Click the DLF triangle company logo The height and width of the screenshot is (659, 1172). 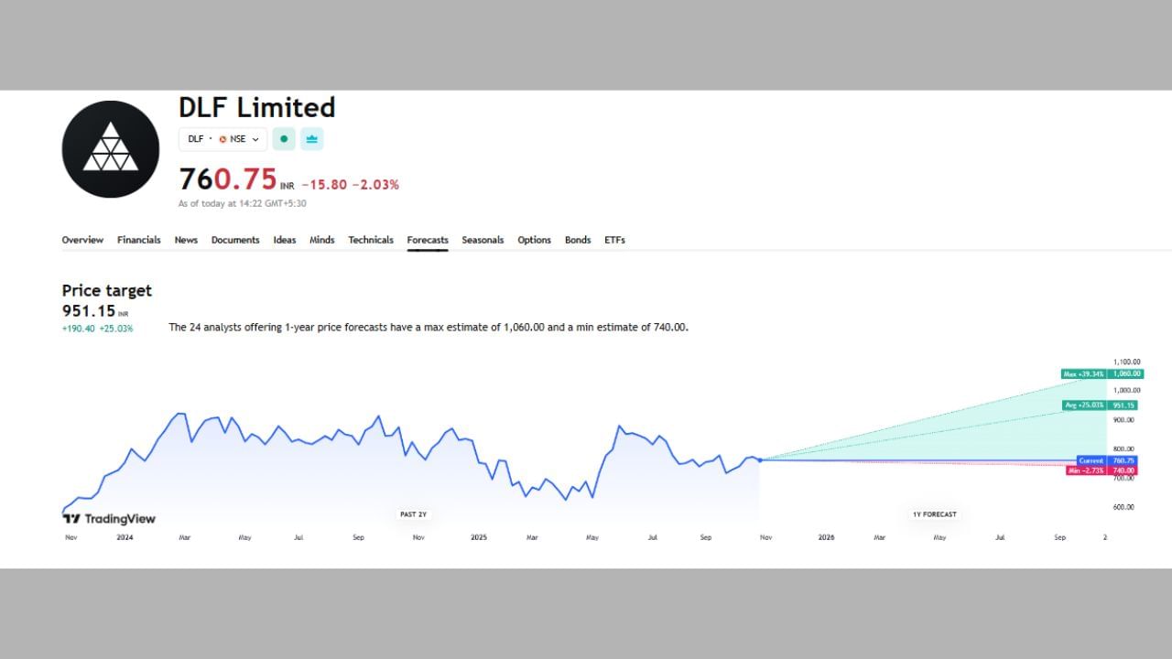click(110, 149)
